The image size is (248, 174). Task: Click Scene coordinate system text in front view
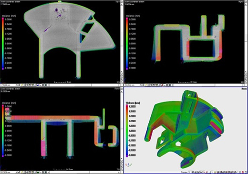pos(10,89)
